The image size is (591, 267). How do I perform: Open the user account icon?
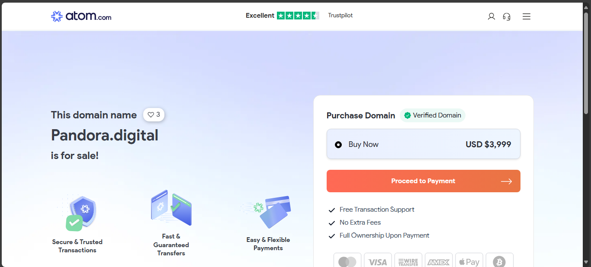(491, 16)
